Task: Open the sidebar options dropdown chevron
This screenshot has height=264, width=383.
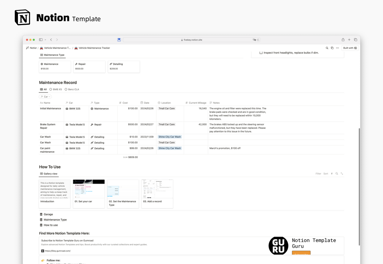Action: 45,40
